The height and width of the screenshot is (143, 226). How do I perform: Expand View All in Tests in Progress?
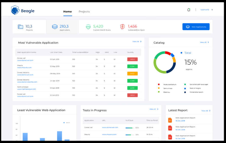pyautogui.click(x=154, y=109)
